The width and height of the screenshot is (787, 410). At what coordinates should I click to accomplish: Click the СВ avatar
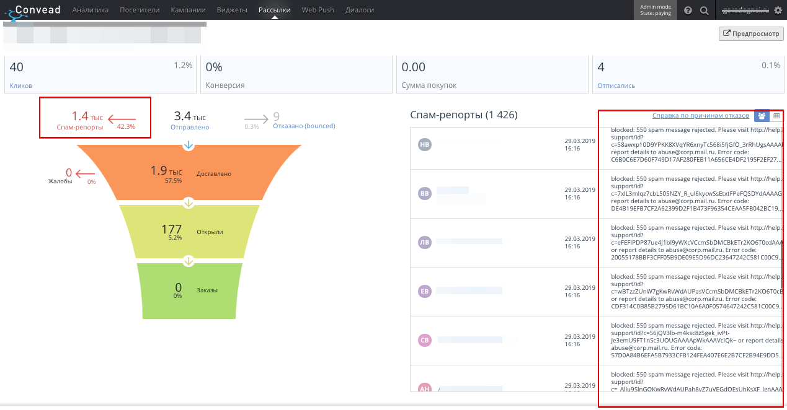pyautogui.click(x=425, y=339)
